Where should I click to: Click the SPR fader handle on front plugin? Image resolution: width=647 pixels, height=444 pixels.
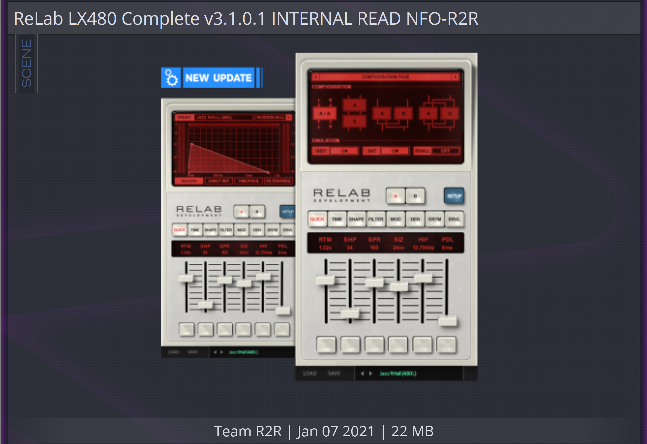[374, 283]
